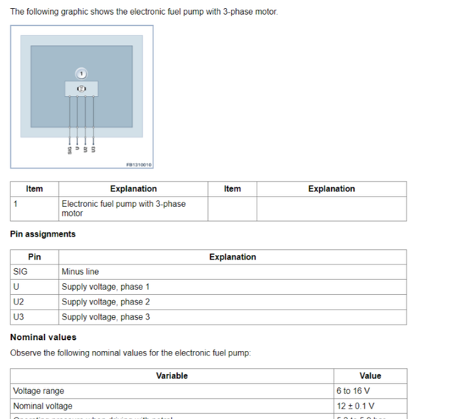The image size is (472, 419).
Task: Click the image code FB1310010
Action: click(x=139, y=165)
